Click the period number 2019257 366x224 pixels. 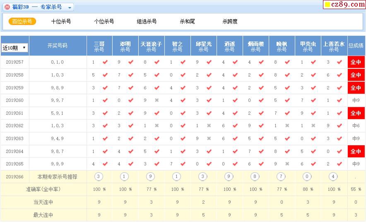(x=15, y=62)
